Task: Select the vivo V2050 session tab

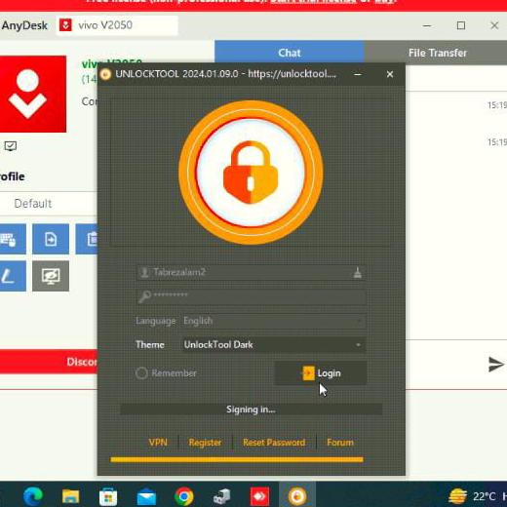Action: (117, 25)
